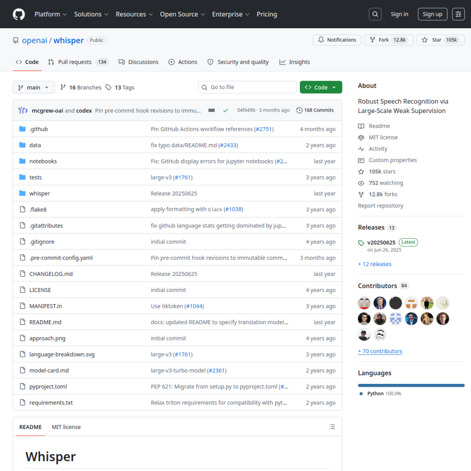This screenshot has width=471, height=471.
Task: Click the Fork 12.8k button
Action: pyautogui.click(x=389, y=40)
